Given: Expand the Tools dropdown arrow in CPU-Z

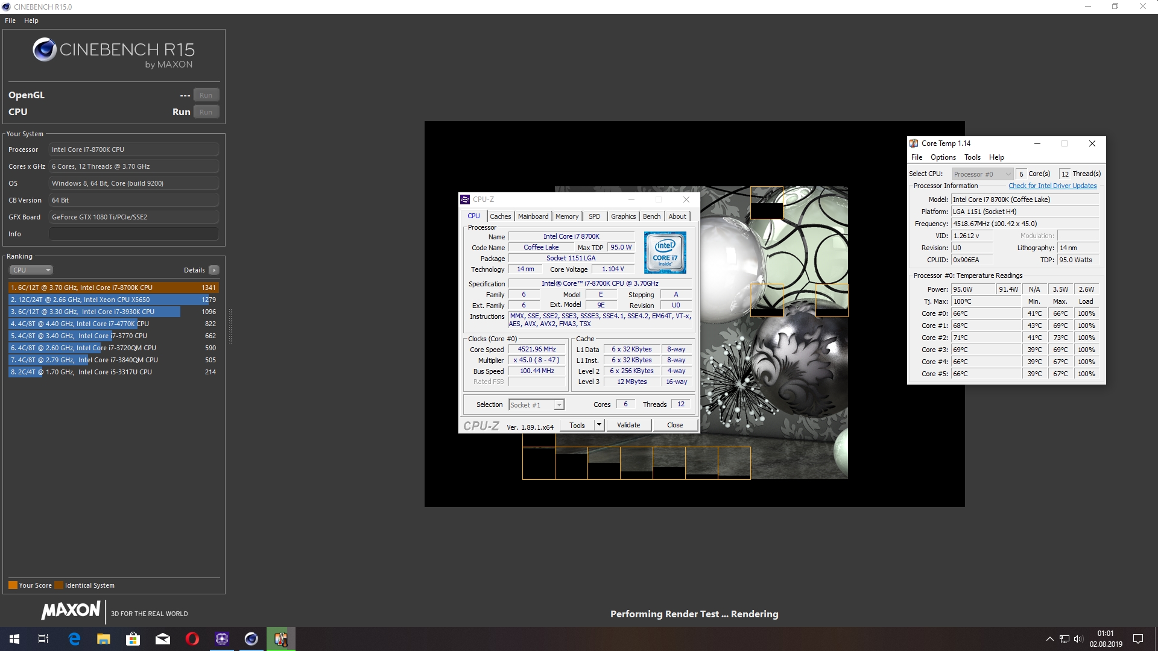Looking at the screenshot, I should coord(599,425).
